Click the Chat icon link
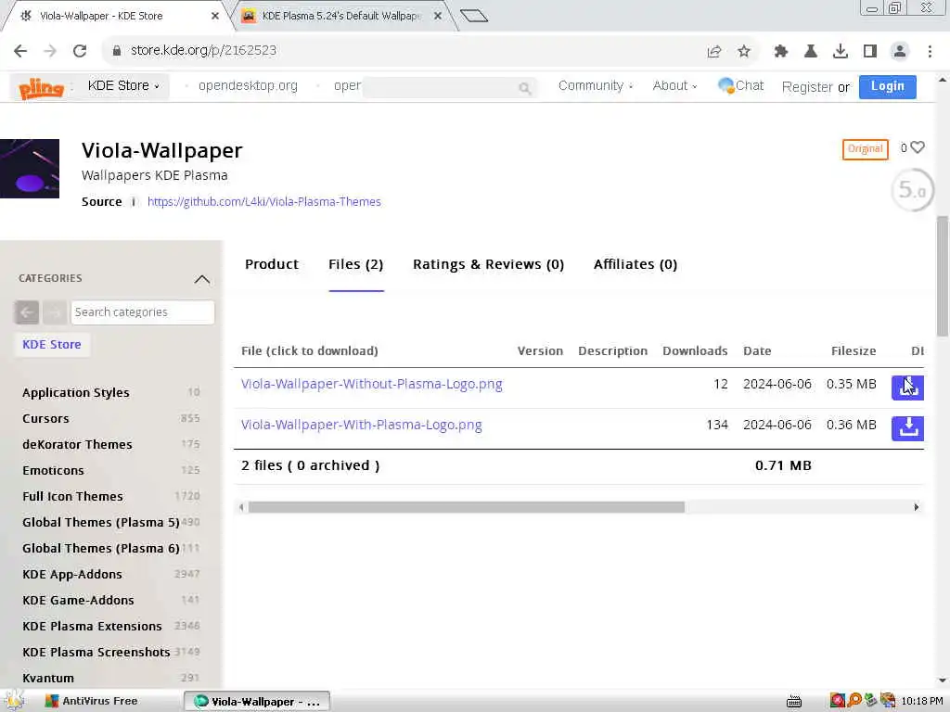This screenshot has width=950, height=712. 740,86
